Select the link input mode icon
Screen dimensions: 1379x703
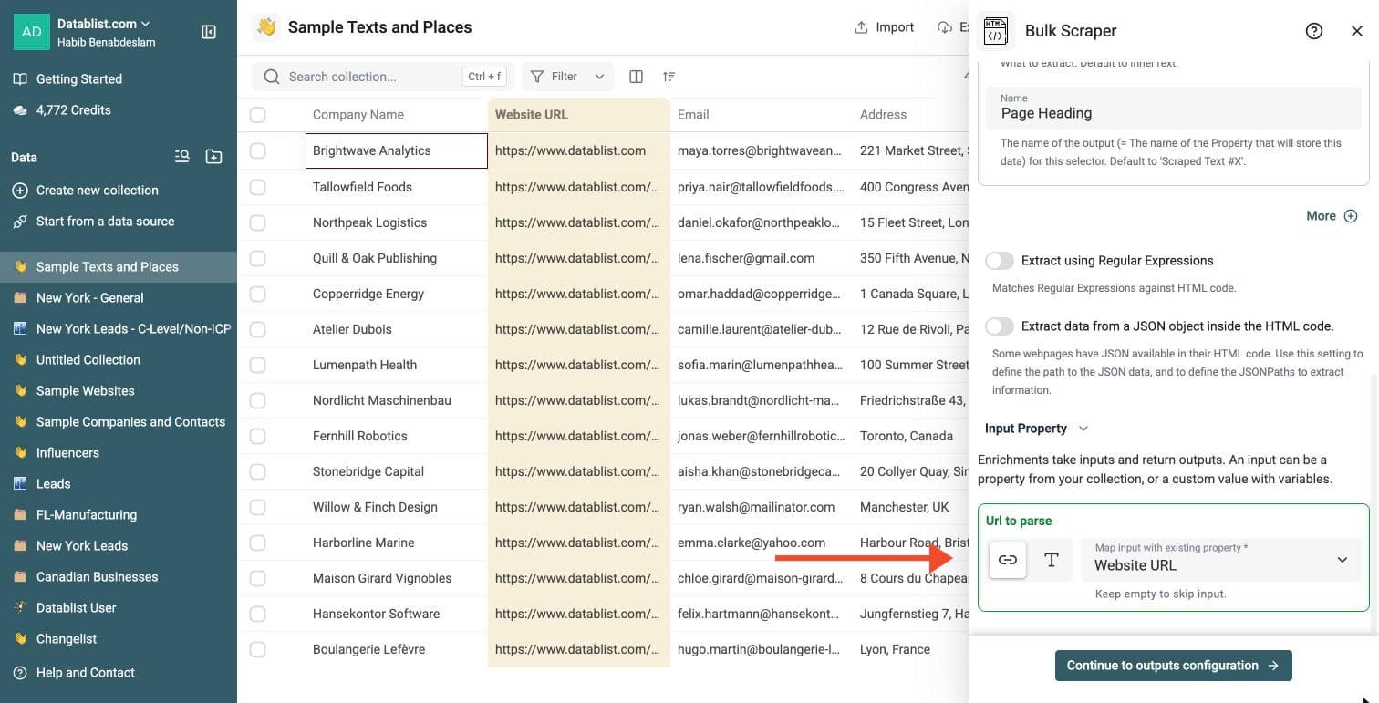1008,560
